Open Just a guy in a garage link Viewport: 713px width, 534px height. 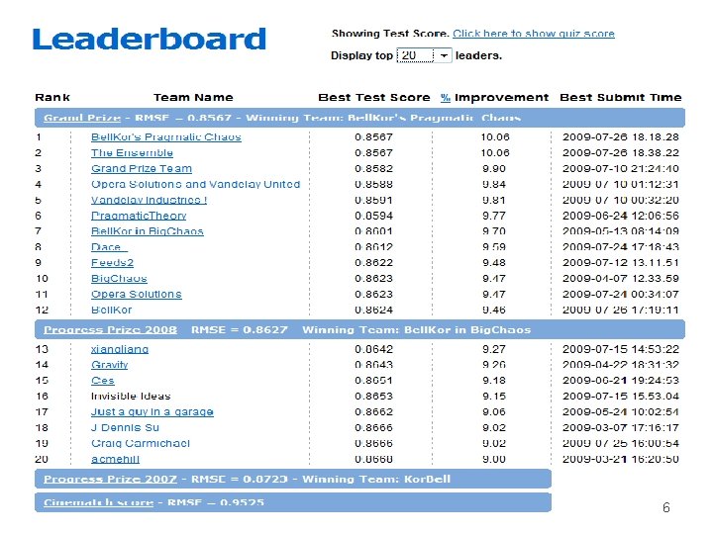click(153, 411)
